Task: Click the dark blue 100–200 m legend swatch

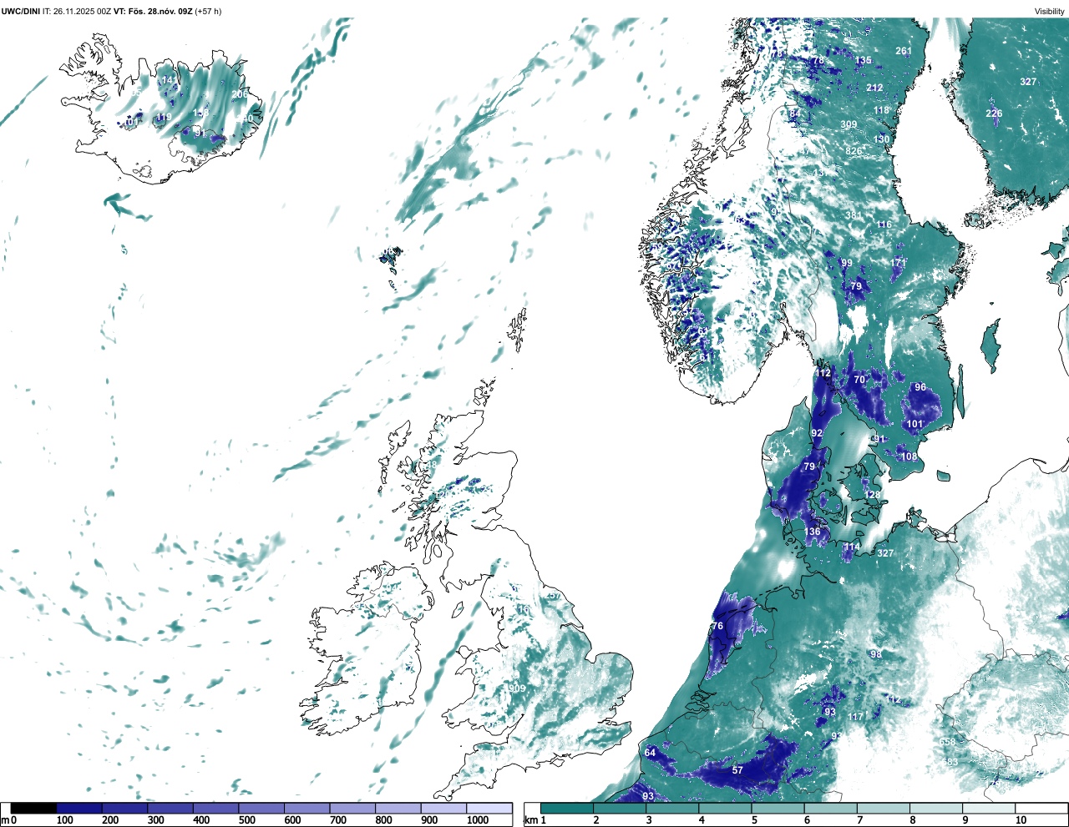Action: tap(79, 809)
